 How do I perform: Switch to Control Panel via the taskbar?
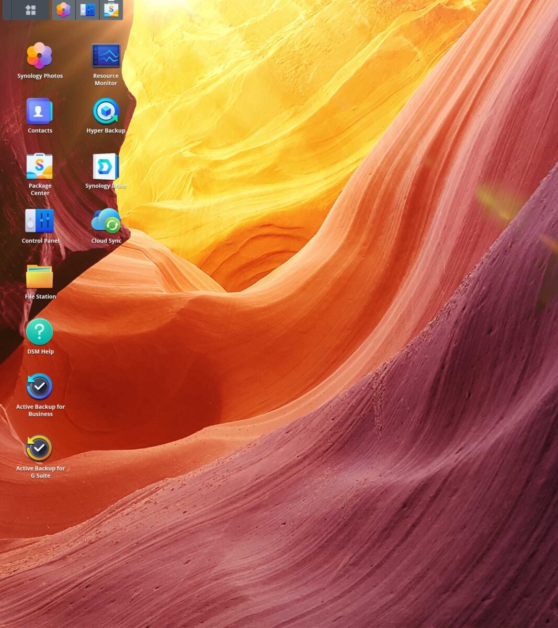87,9
